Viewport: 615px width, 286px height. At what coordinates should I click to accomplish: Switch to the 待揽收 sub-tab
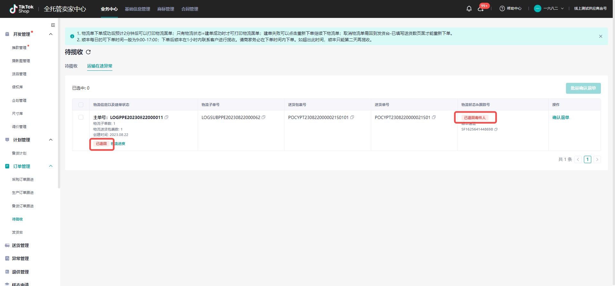tap(71, 66)
